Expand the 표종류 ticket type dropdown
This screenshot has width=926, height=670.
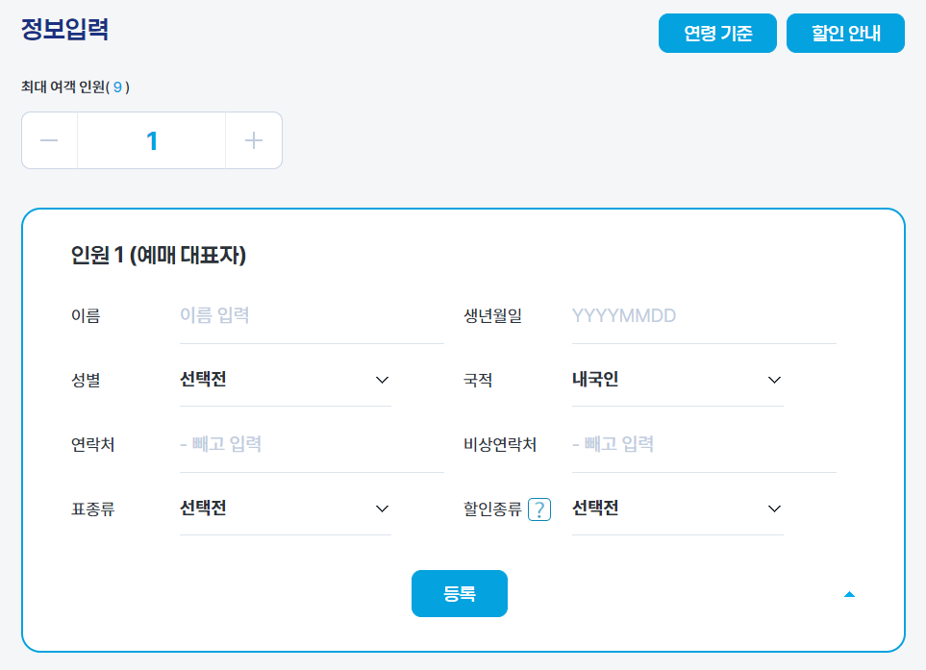pos(286,509)
